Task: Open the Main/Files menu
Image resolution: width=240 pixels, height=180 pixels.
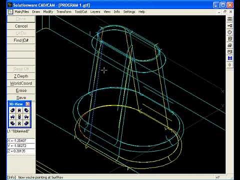Action: [x=21, y=11]
